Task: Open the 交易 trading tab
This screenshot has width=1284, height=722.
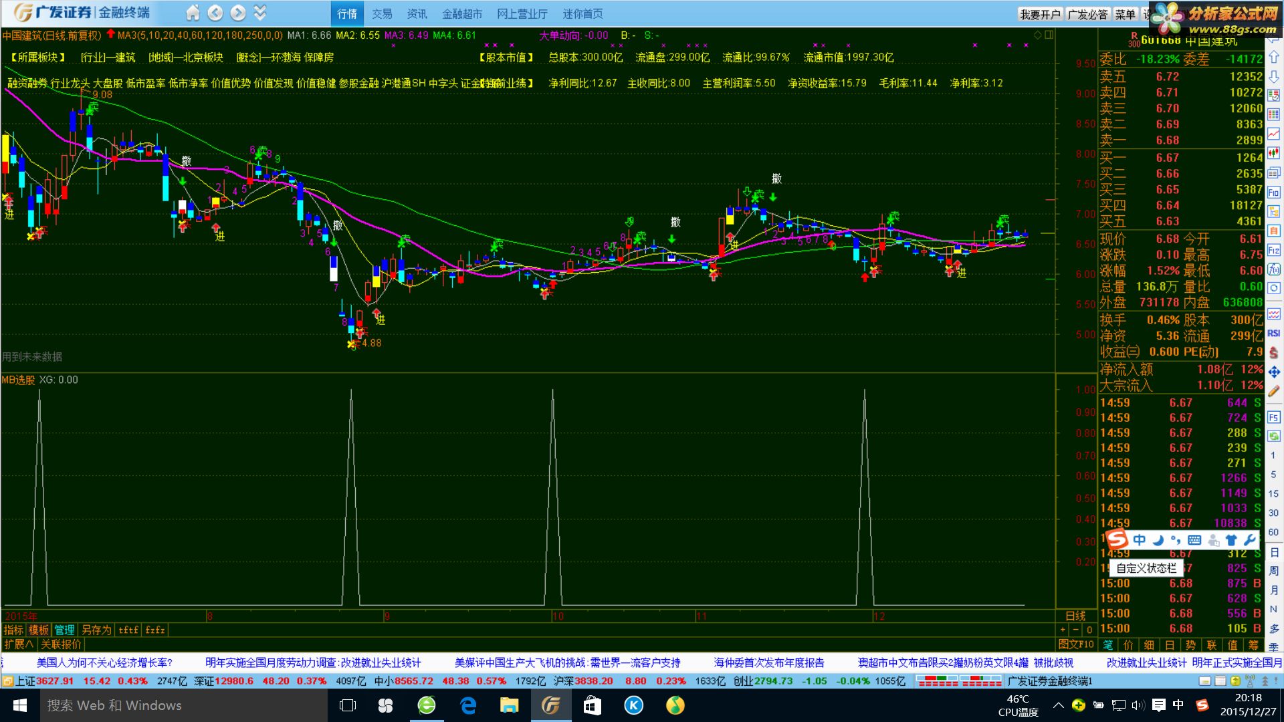Action: (382, 14)
